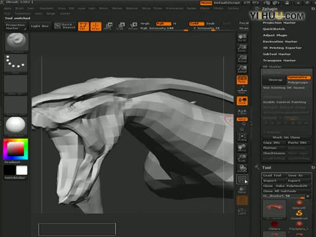Toggle Local transformations button

pyautogui.click(x=242, y=101)
